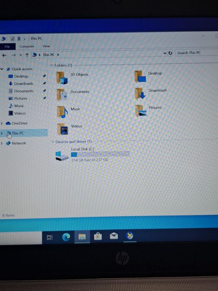Click the '3D Objects' label
The image size is (218, 291).
[x=79, y=74]
